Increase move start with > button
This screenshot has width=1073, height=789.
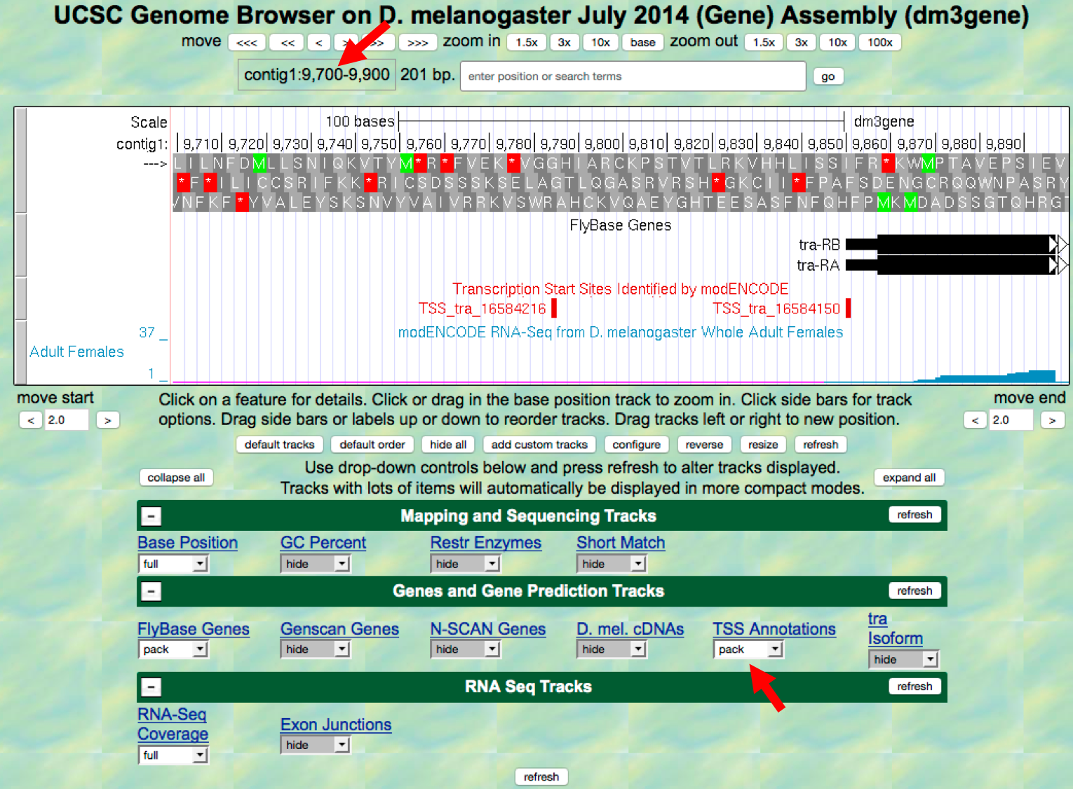click(x=107, y=420)
